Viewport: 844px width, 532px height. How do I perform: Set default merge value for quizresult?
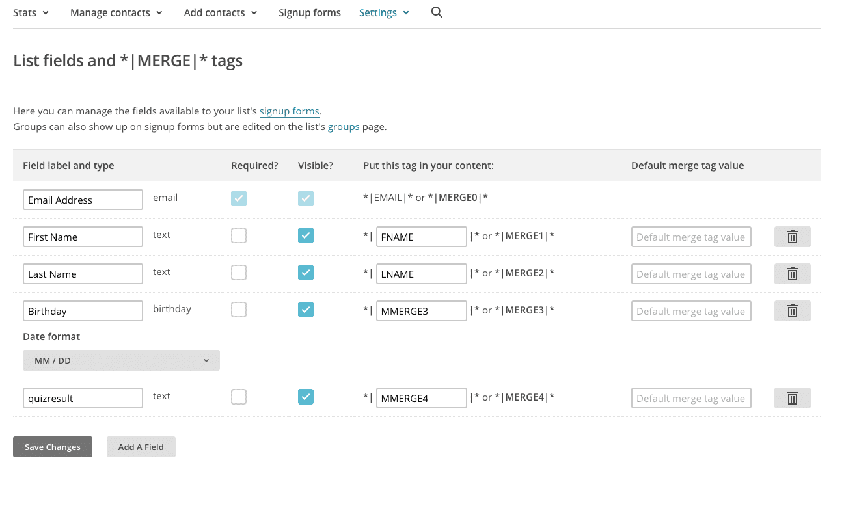click(691, 398)
